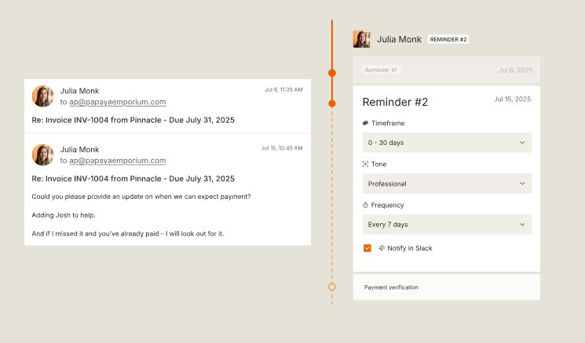The height and width of the screenshot is (343, 585).
Task: Select the Reminder #1 timeline dot
Action: (332, 73)
